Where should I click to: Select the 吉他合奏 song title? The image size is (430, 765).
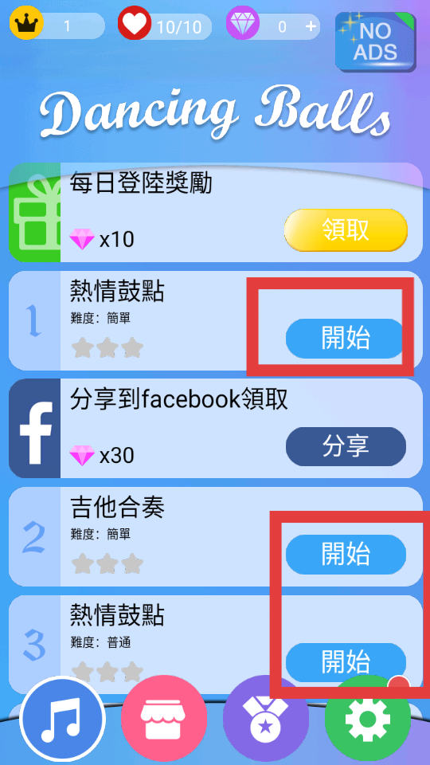[118, 508]
